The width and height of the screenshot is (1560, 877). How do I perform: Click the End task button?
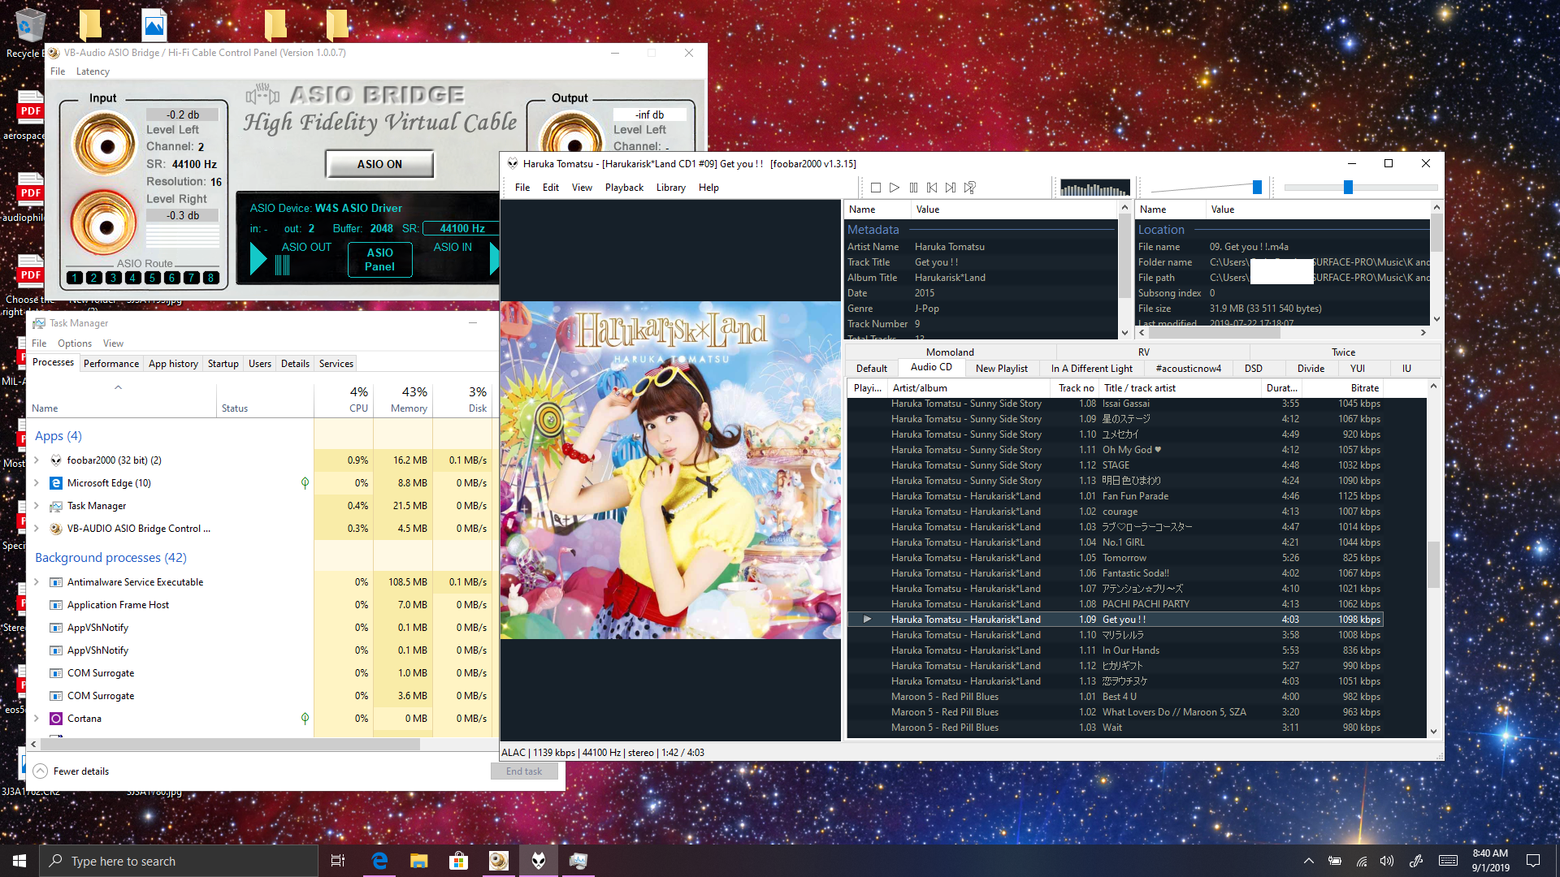(x=524, y=771)
